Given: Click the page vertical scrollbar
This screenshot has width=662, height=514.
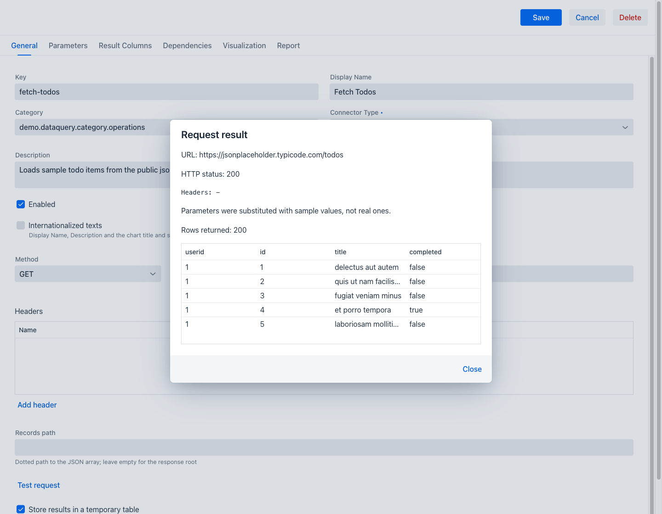Looking at the screenshot, I should pyautogui.click(x=658, y=241).
